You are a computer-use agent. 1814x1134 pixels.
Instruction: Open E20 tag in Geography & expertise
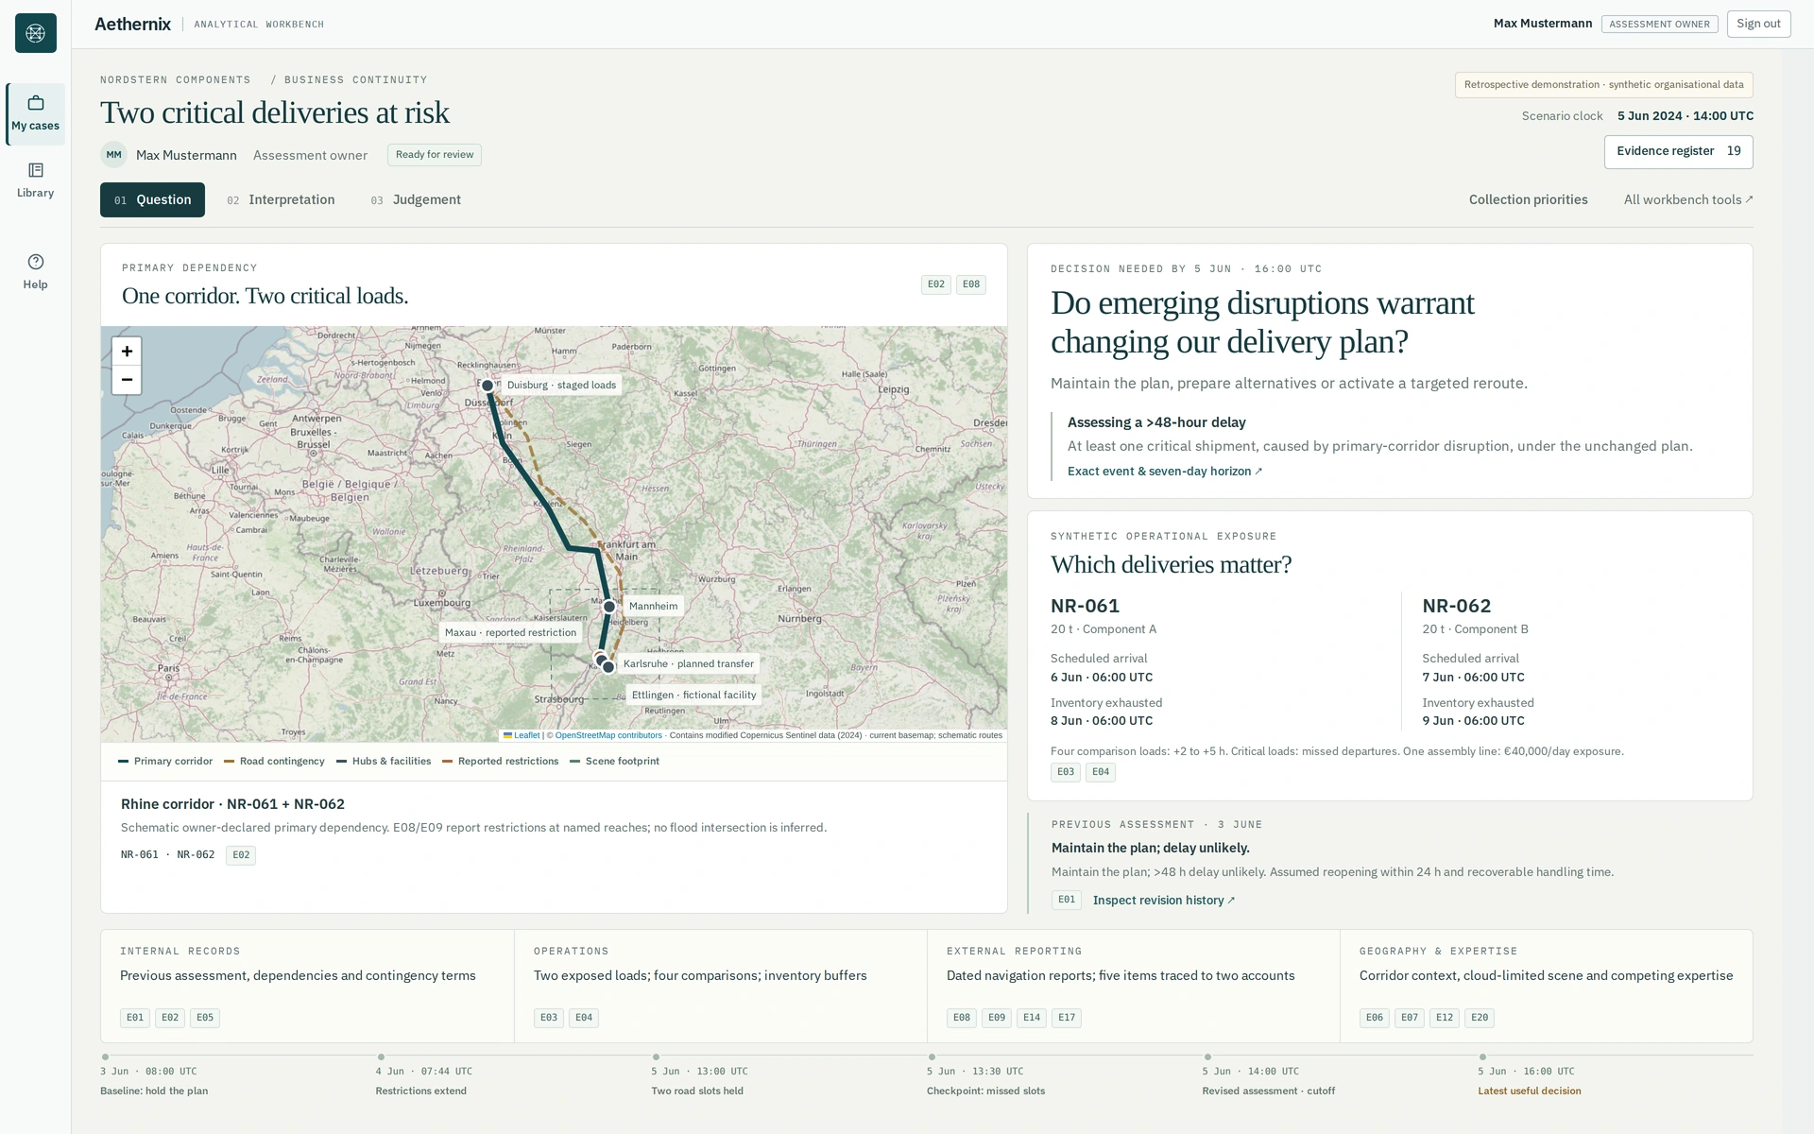(1480, 1018)
